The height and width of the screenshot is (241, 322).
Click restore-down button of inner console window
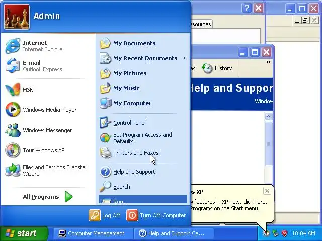point(305,21)
